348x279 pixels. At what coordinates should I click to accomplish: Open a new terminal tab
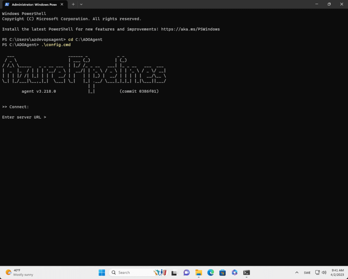tap(73, 4)
